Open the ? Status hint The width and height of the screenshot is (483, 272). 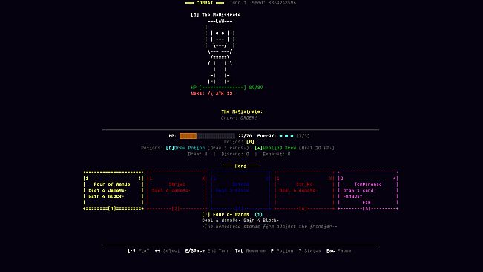309,250
